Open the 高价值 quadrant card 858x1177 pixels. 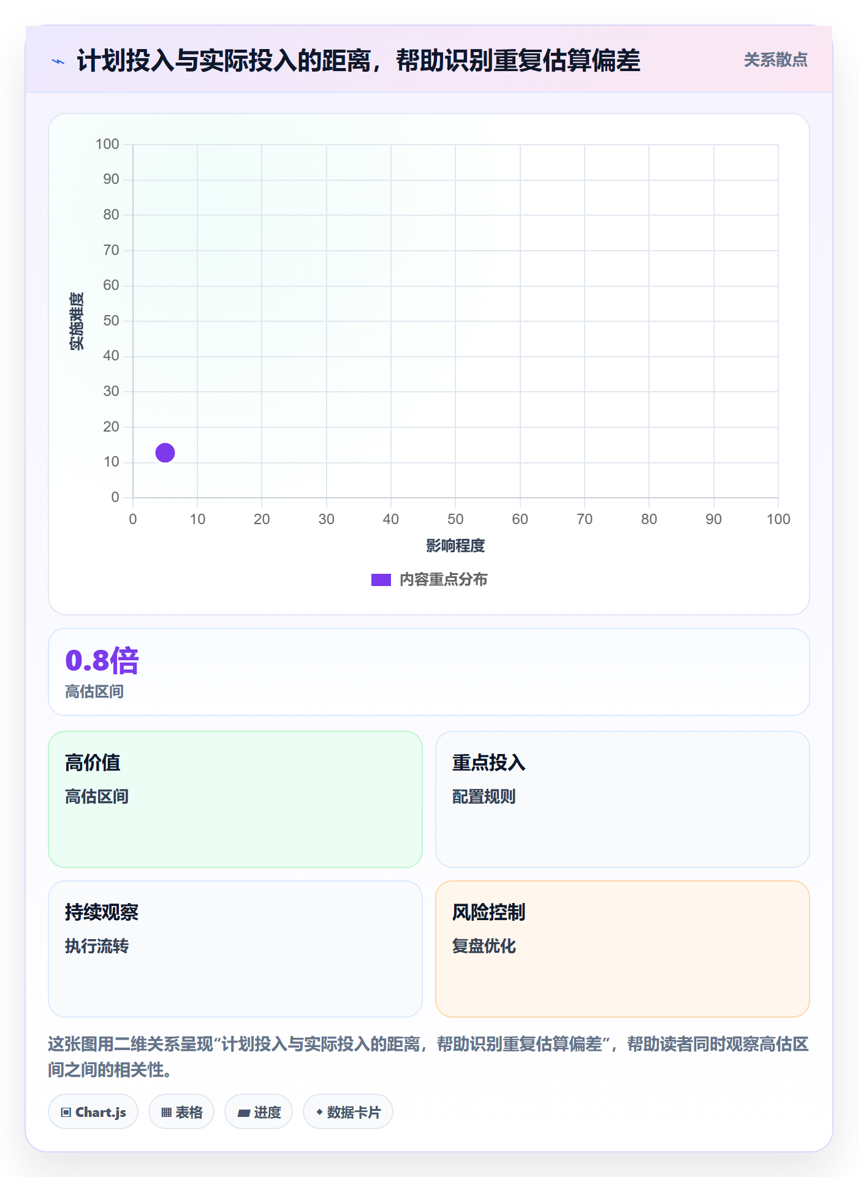coord(235,799)
